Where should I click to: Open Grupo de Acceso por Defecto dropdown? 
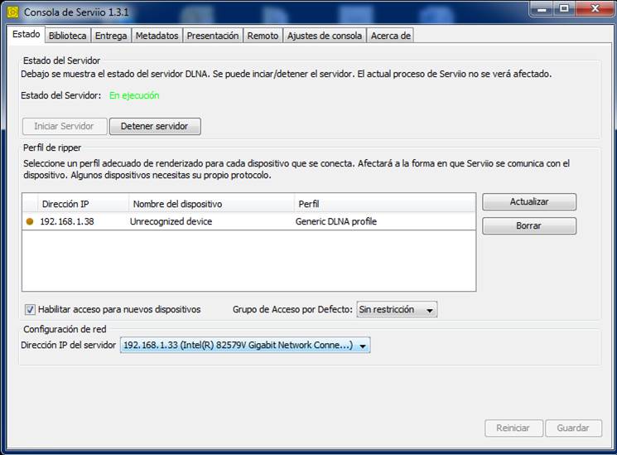(x=396, y=310)
